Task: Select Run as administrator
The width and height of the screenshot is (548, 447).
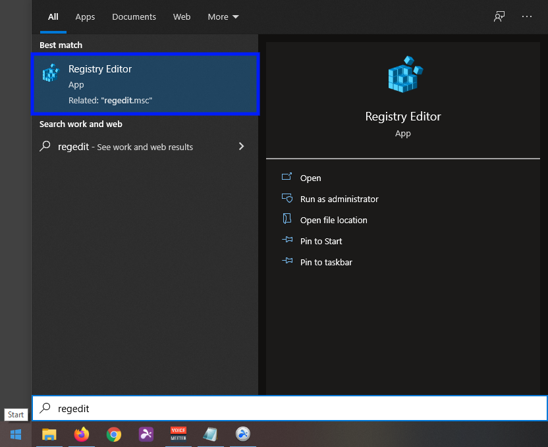Action: point(339,198)
